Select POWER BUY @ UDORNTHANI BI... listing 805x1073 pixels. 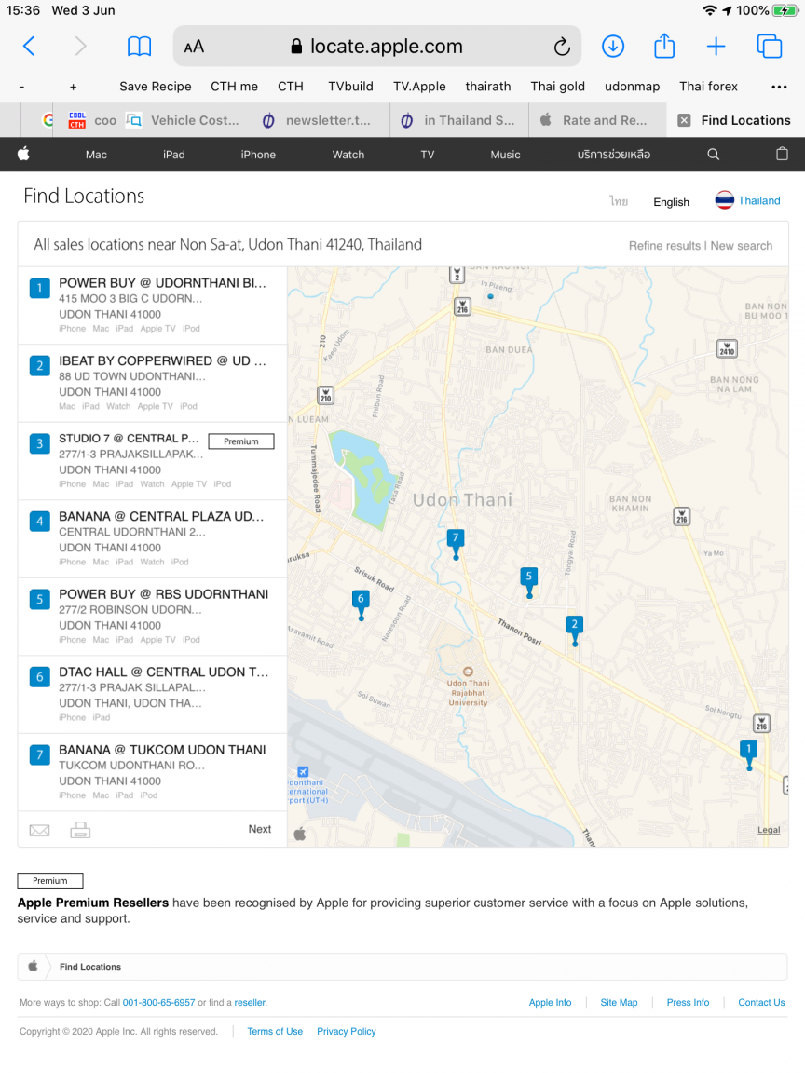(x=153, y=306)
